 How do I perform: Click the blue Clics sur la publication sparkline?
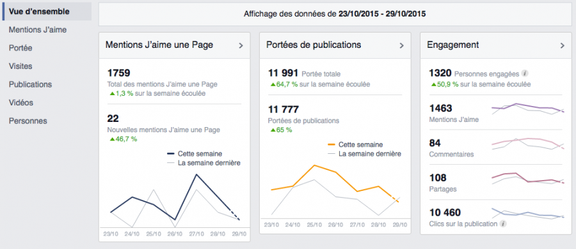527,213
